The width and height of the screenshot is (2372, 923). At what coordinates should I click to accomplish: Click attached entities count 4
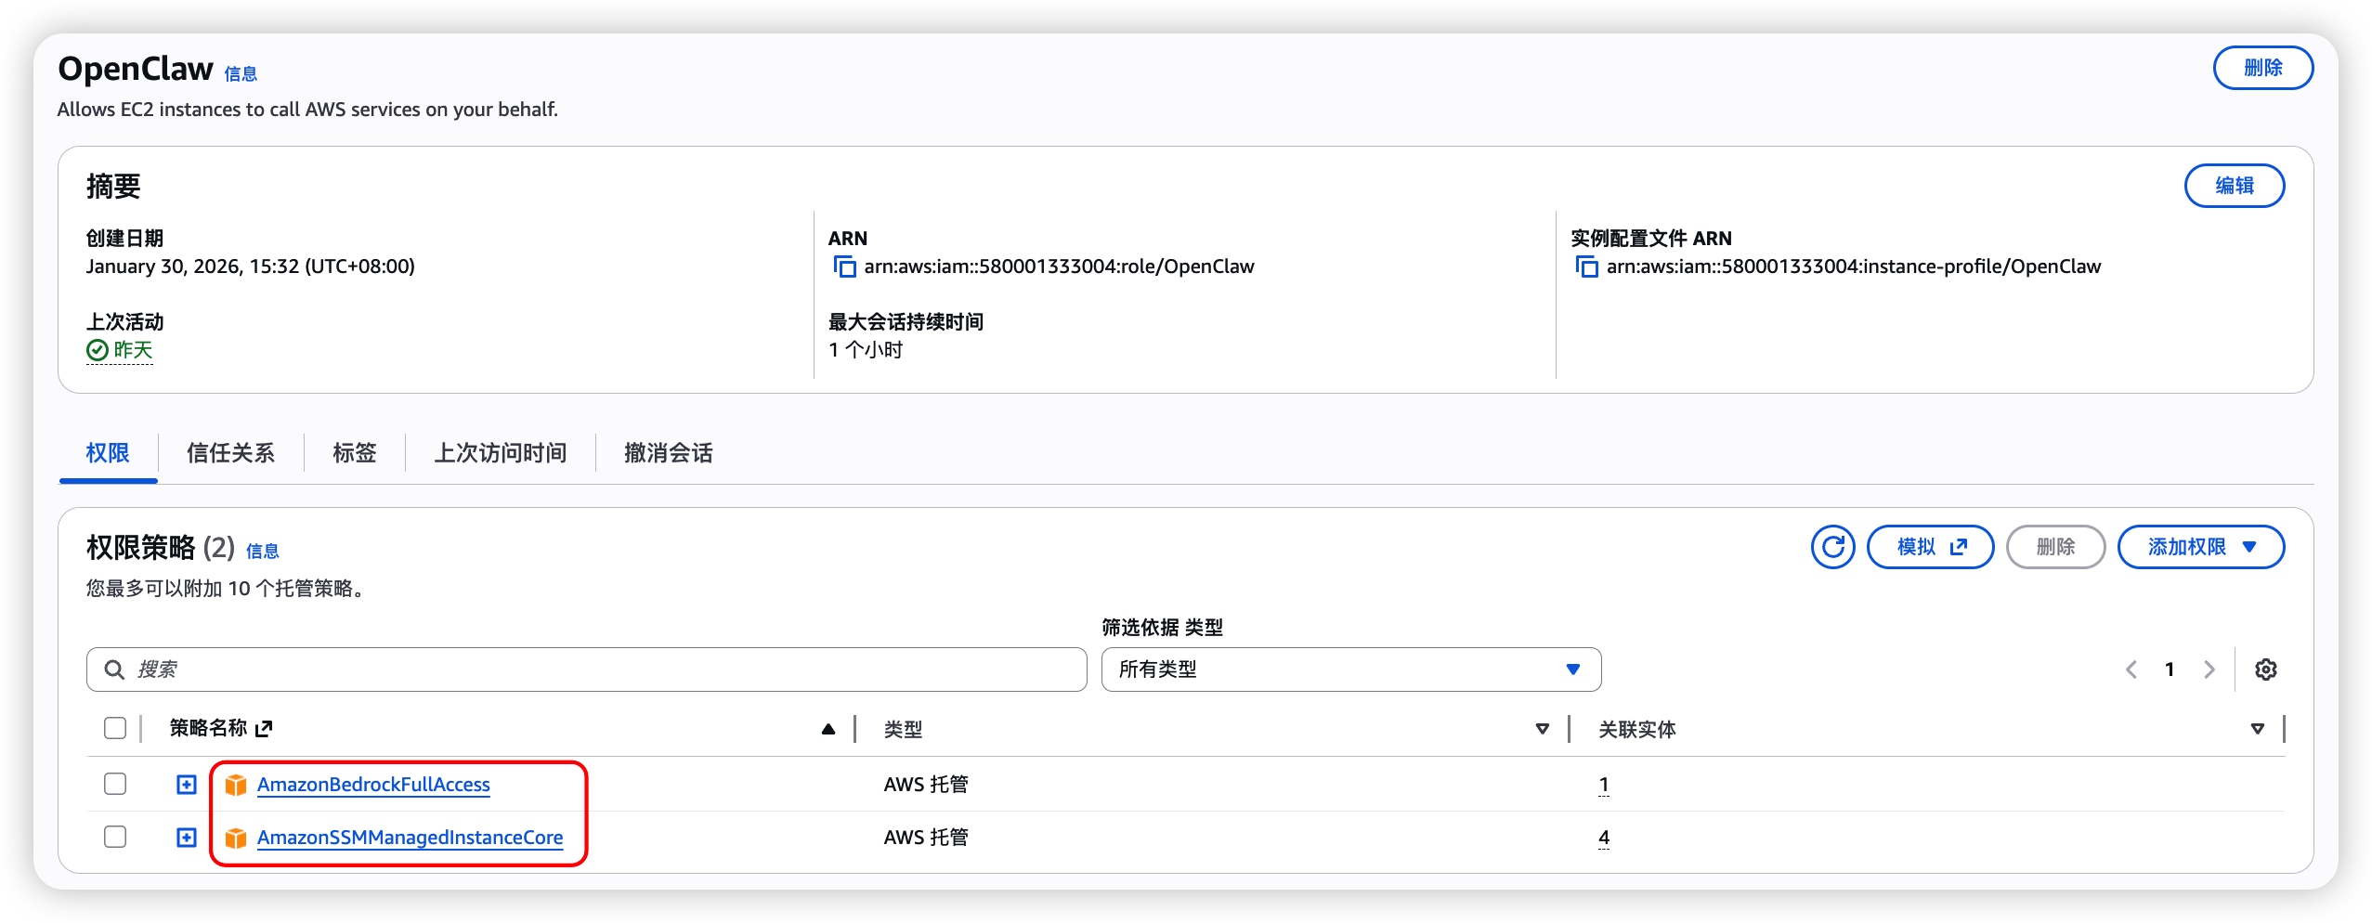1604,838
